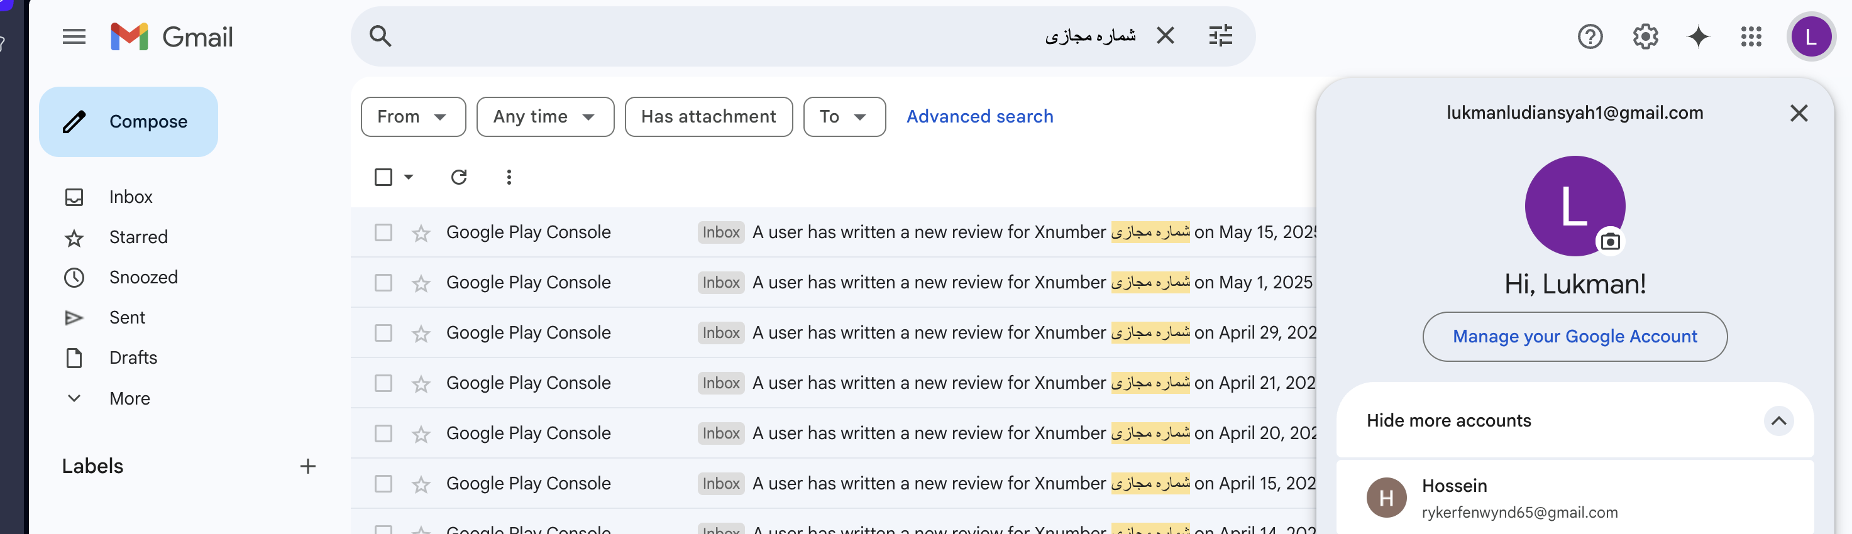Click the Sent arrow icon

[x=74, y=318]
